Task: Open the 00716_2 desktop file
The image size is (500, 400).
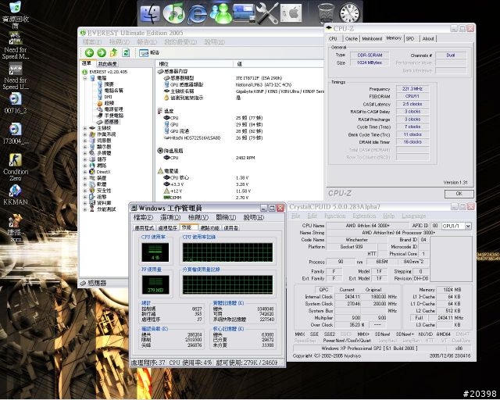Action: click(x=16, y=103)
